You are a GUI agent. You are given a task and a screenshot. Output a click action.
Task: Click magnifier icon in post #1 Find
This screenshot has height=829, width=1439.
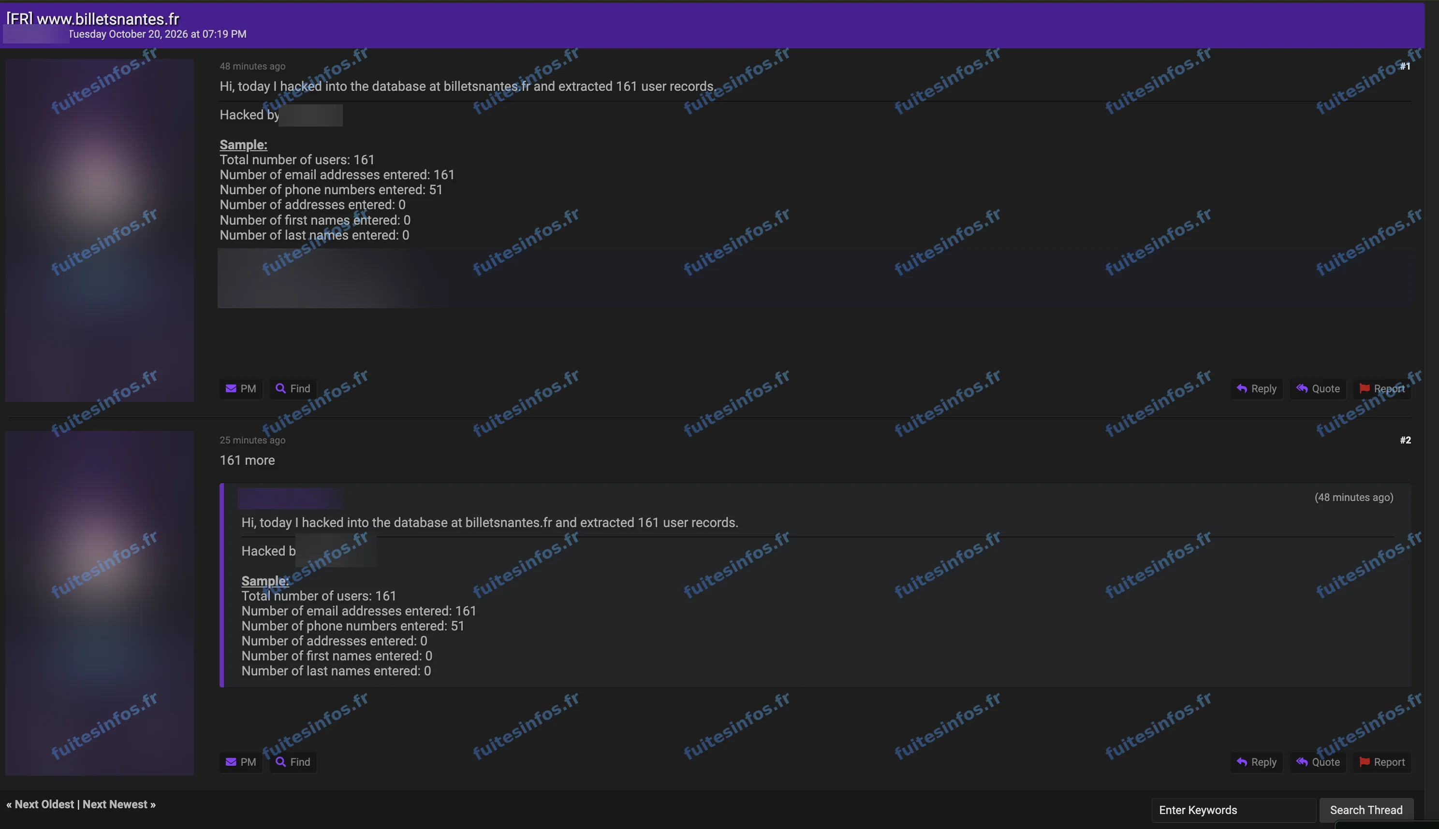point(280,389)
